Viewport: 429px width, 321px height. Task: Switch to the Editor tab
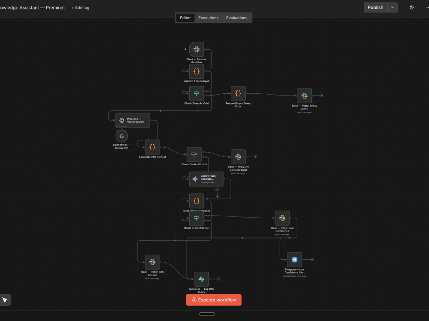pos(185,18)
